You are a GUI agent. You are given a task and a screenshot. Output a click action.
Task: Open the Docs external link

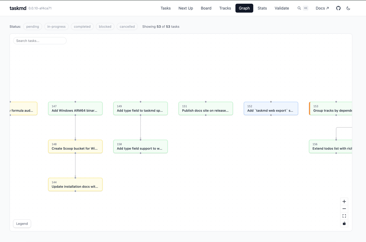click(x=322, y=8)
